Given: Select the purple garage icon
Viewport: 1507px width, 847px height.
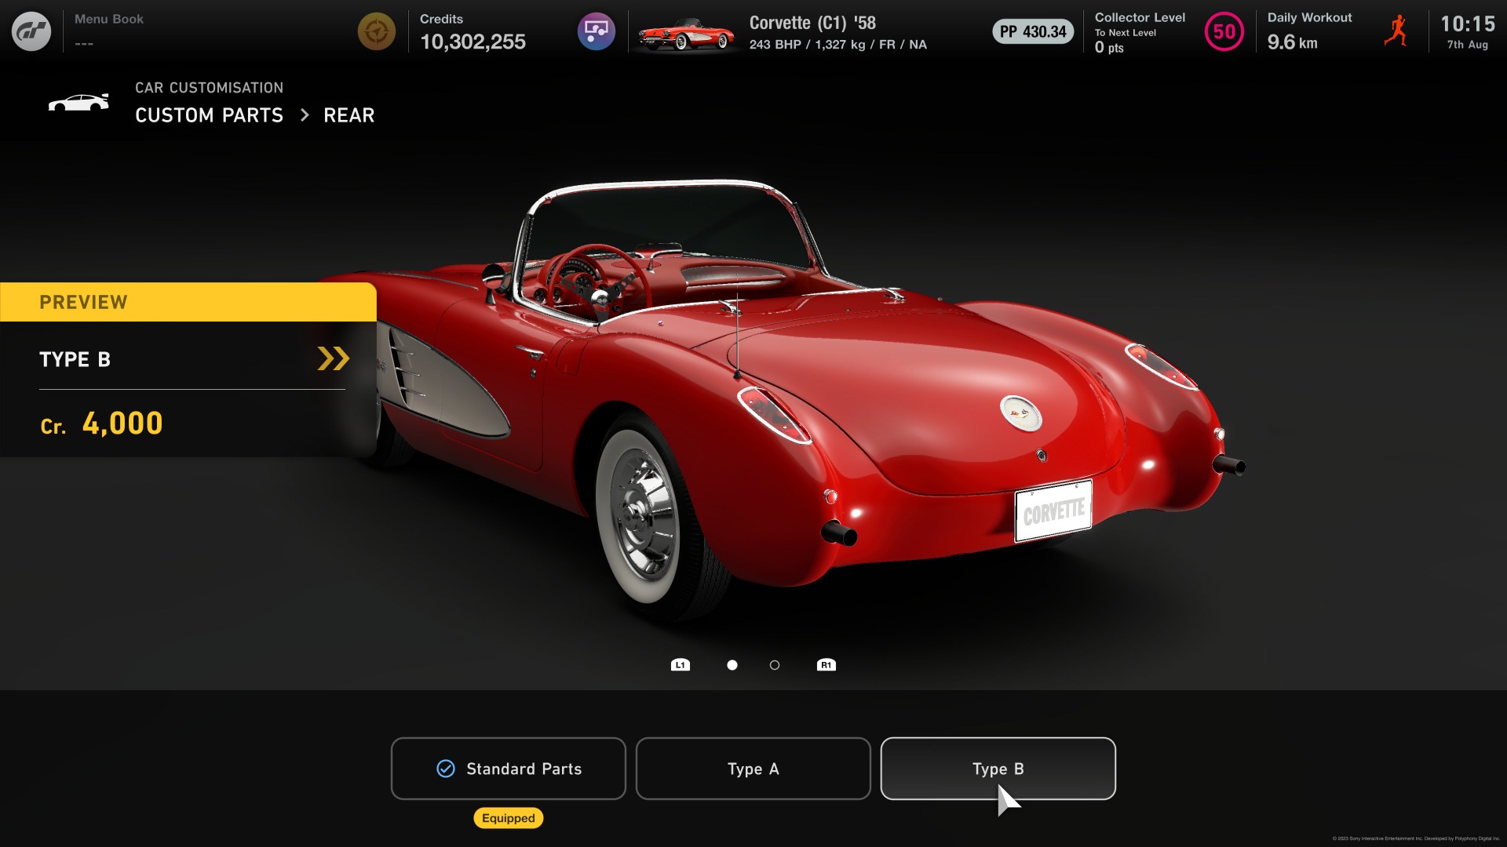Looking at the screenshot, I should tap(597, 31).
